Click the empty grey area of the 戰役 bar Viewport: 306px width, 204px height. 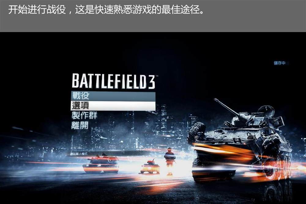[123, 96]
